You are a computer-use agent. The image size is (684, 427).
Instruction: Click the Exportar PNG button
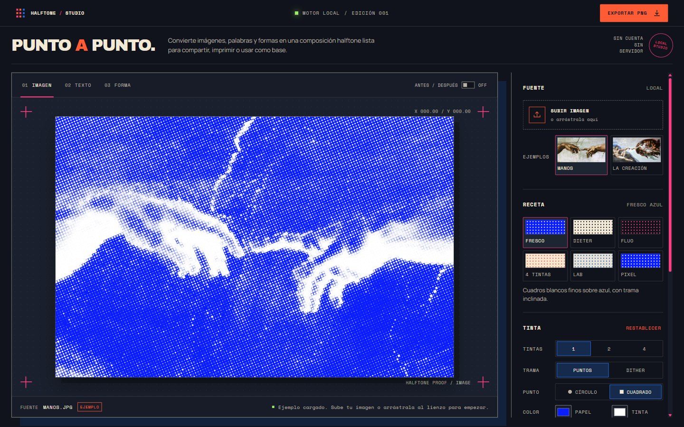pyautogui.click(x=634, y=13)
